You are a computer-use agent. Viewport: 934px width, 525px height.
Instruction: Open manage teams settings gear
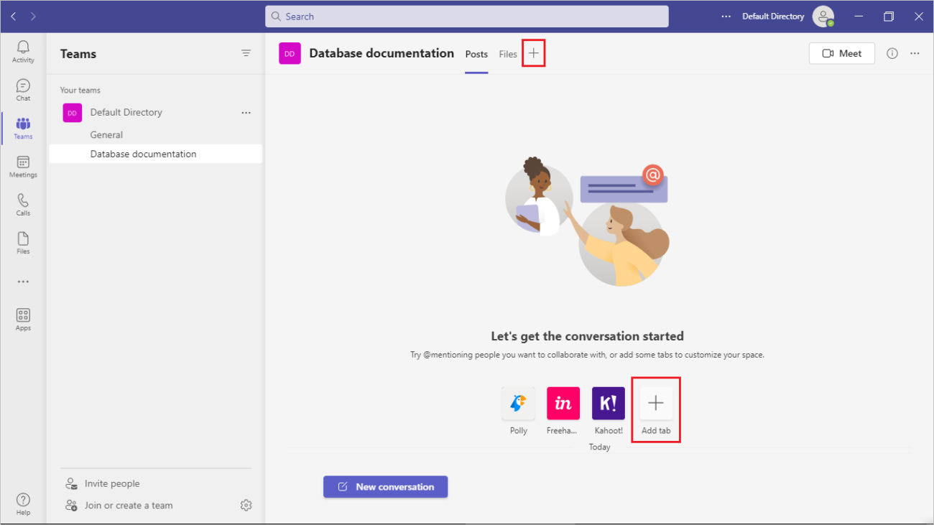[246, 505]
